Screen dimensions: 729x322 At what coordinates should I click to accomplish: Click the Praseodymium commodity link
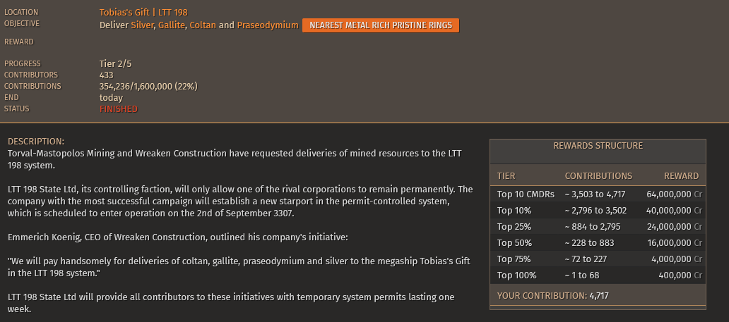click(267, 25)
